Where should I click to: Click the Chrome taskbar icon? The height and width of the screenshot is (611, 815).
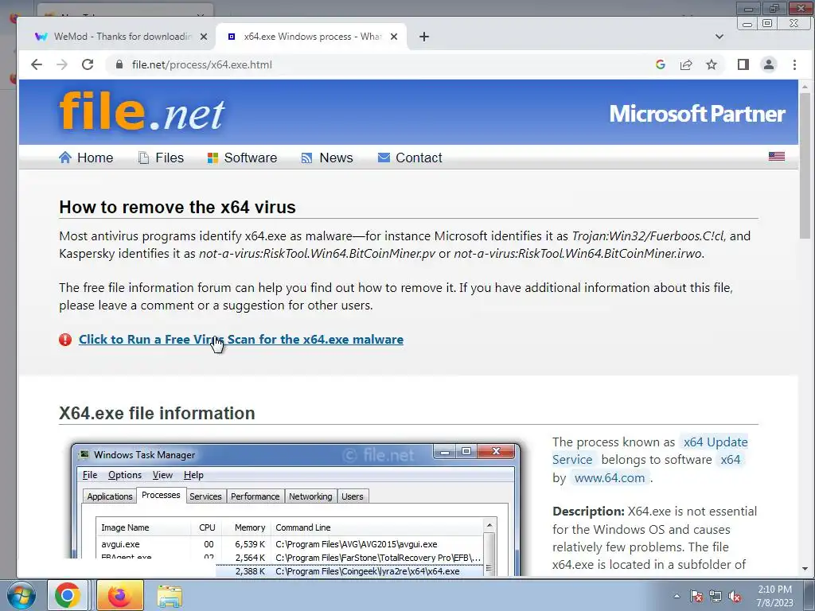point(68,595)
